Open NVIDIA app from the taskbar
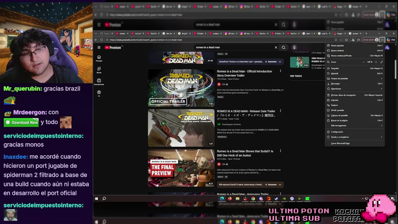The image size is (398, 224). coord(284,198)
